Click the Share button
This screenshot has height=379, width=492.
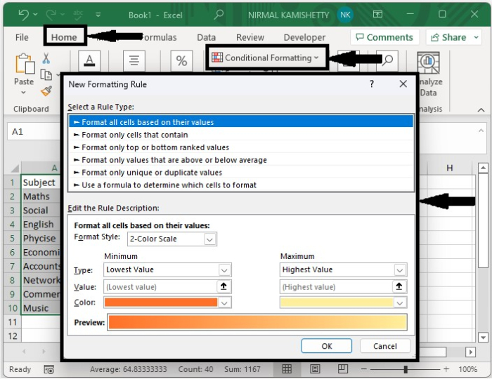click(448, 37)
